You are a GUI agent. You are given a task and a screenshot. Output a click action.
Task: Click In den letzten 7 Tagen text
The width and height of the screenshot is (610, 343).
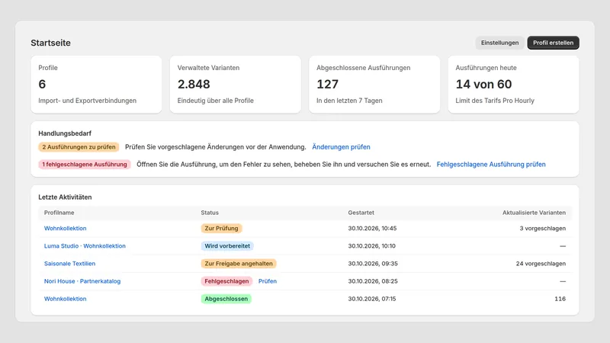coord(349,101)
